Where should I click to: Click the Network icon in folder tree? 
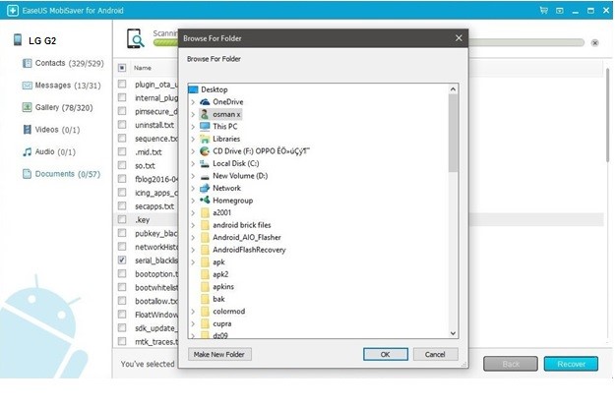205,188
